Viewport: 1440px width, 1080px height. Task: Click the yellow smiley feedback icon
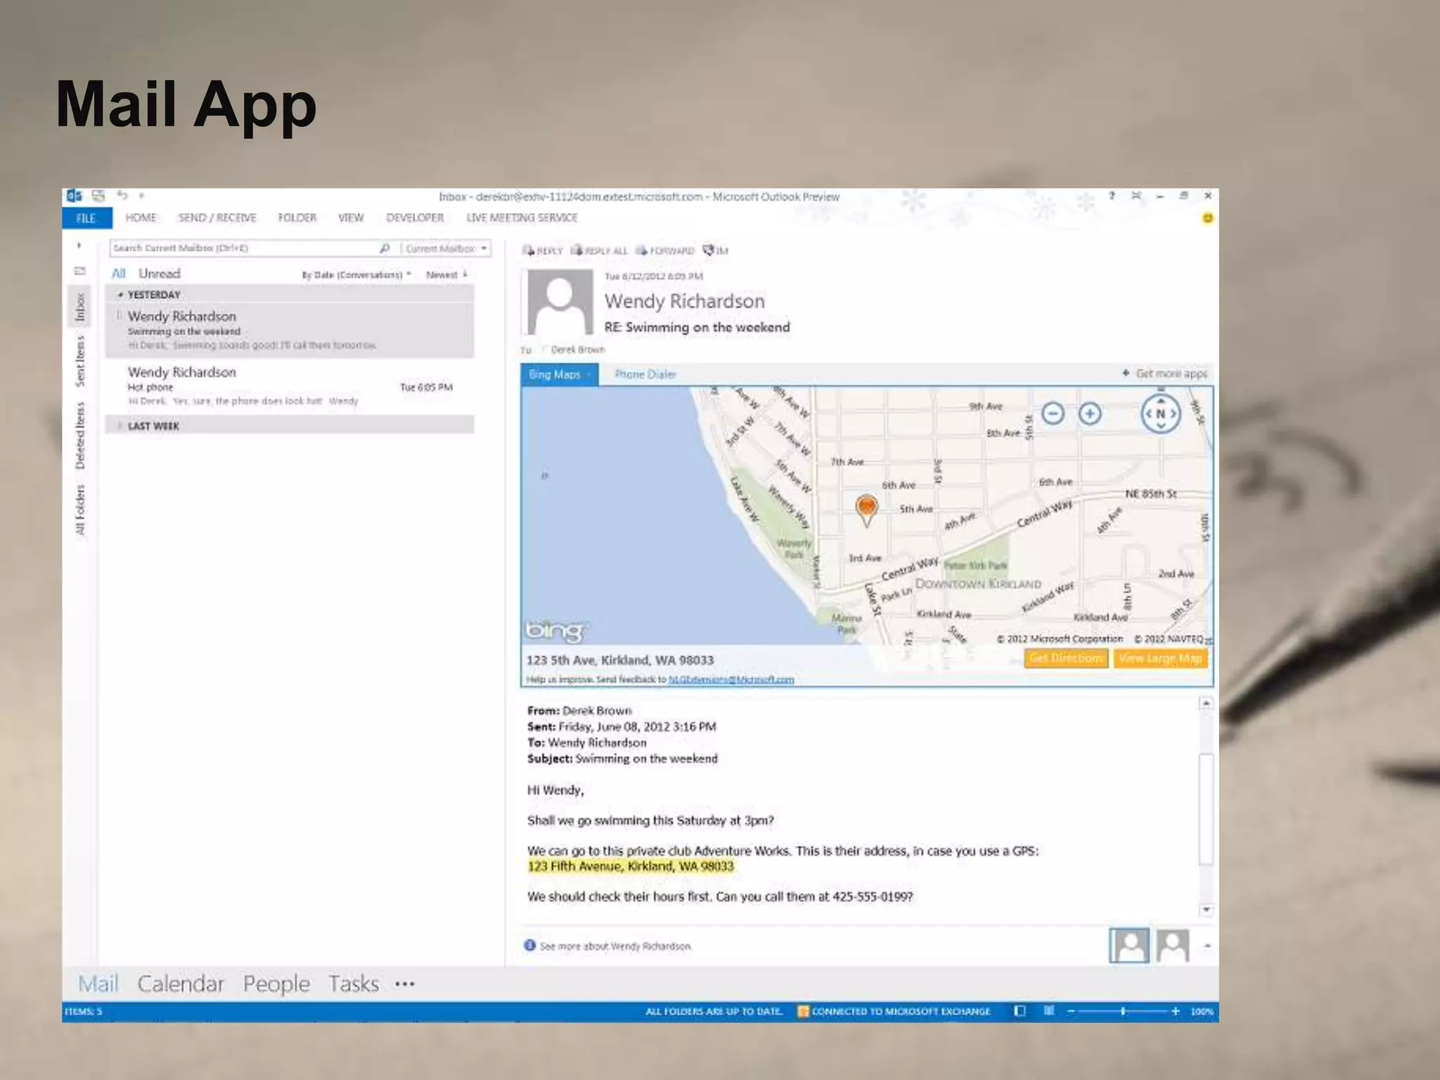click(1207, 219)
